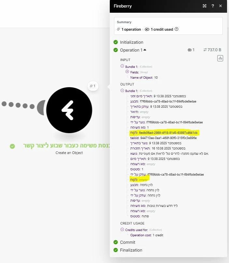The width and height of the screenshot is (229, 263).
Task: Select the highlighted לקוח ID value
Action: coord(168,133)
